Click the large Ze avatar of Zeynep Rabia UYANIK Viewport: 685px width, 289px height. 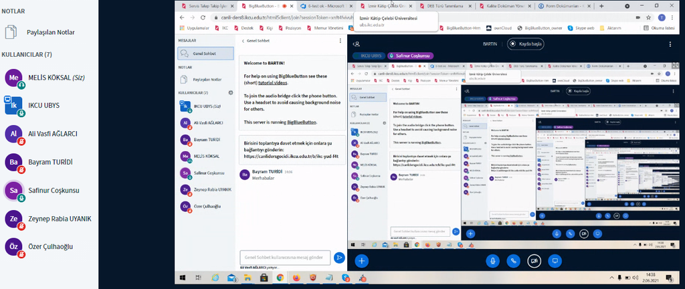point(13,219)
